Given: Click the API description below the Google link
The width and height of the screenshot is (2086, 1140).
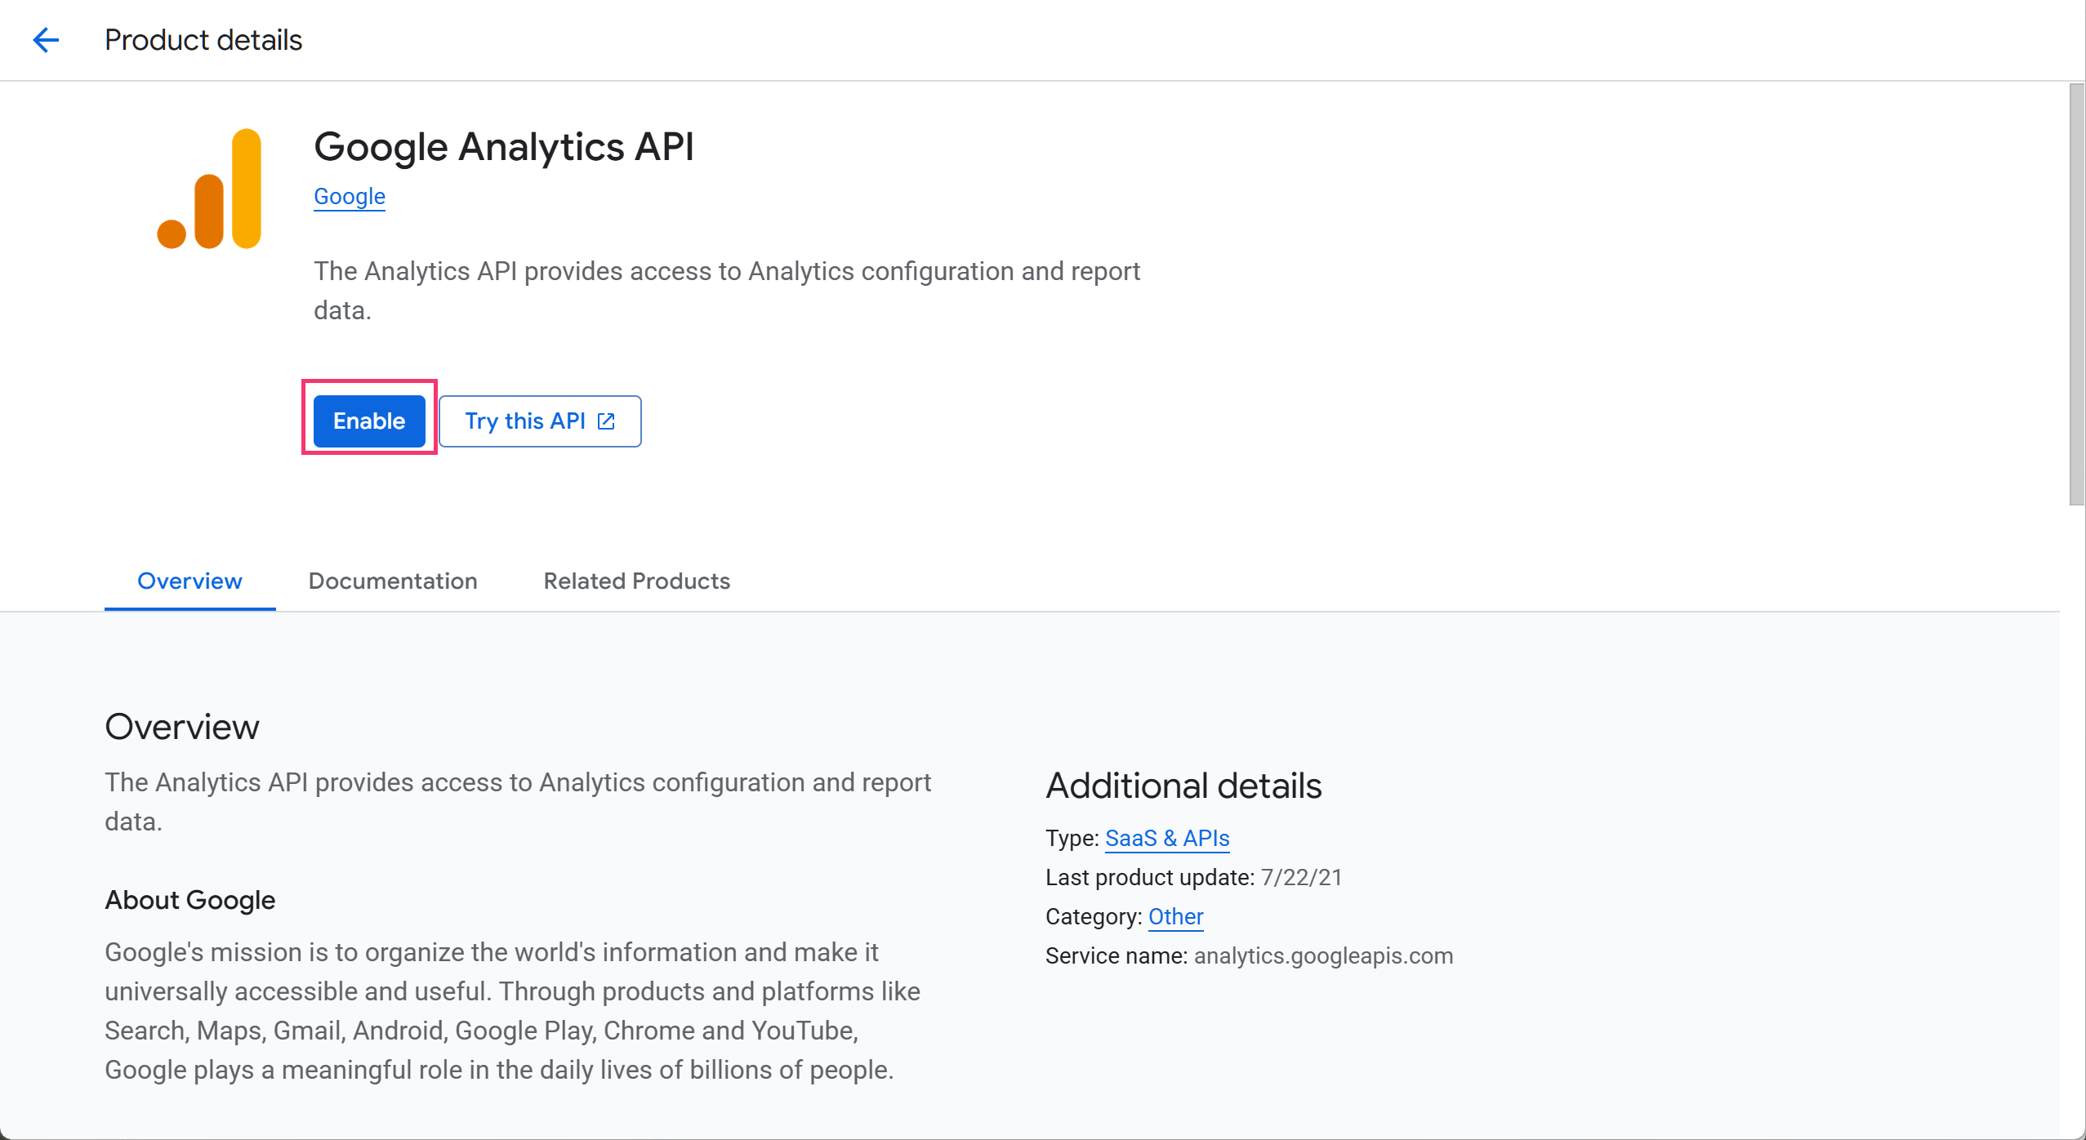Looking at the screenshot, I should [x=727, y=291].
